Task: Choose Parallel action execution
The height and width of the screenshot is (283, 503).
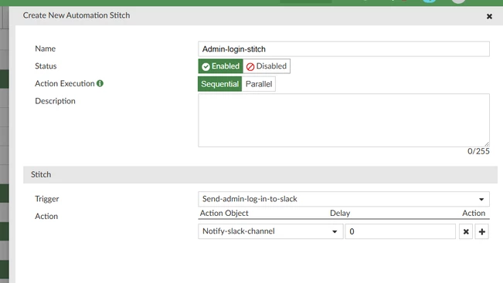Action: 259,84
